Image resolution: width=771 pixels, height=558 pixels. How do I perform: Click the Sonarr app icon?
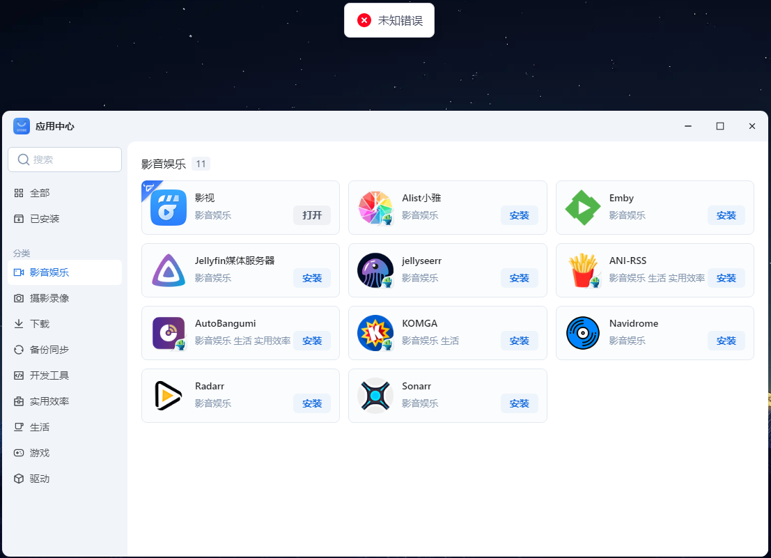(x=375, y=395)
